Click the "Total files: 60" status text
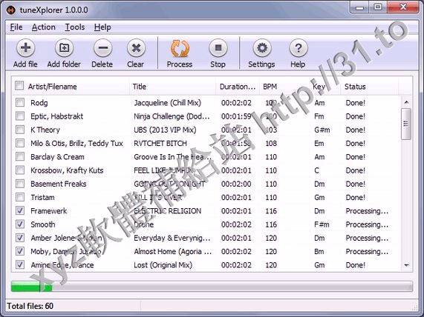The image size is (424, 317). (30, 306)
